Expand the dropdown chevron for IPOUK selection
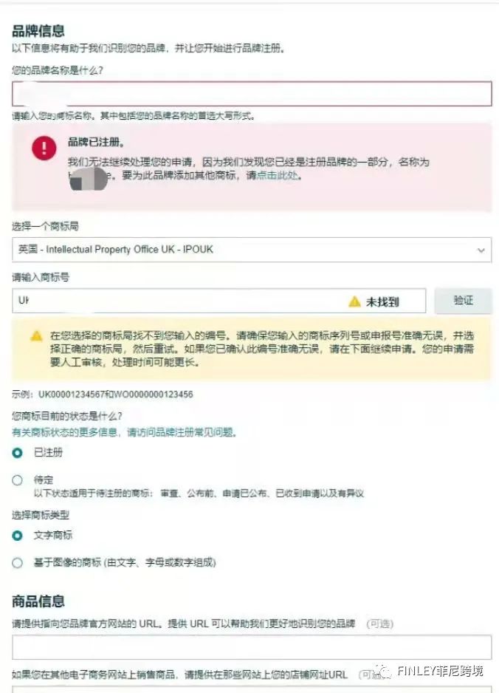The image size is (499, 693). pos(481,250)
